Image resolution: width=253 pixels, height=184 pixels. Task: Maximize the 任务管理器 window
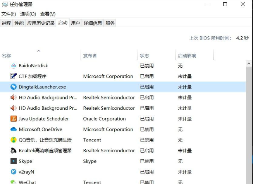tap(225, 4)
